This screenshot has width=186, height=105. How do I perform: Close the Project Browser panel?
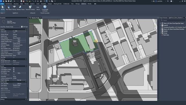click(x=185, y=17)
